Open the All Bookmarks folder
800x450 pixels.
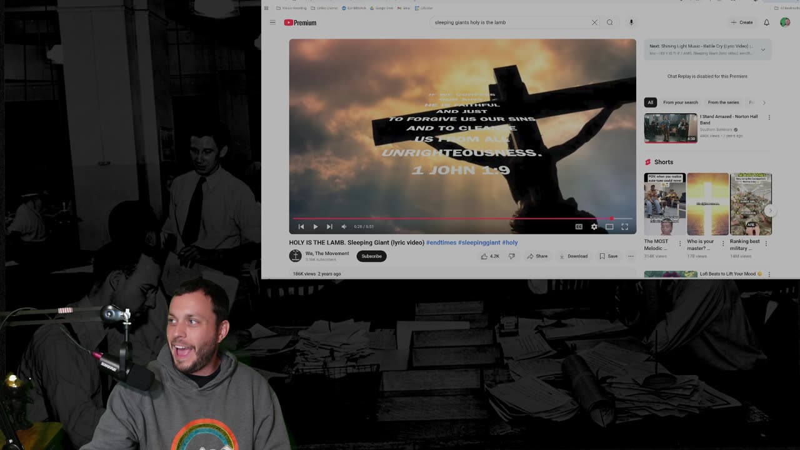click(x=786, y=8)
